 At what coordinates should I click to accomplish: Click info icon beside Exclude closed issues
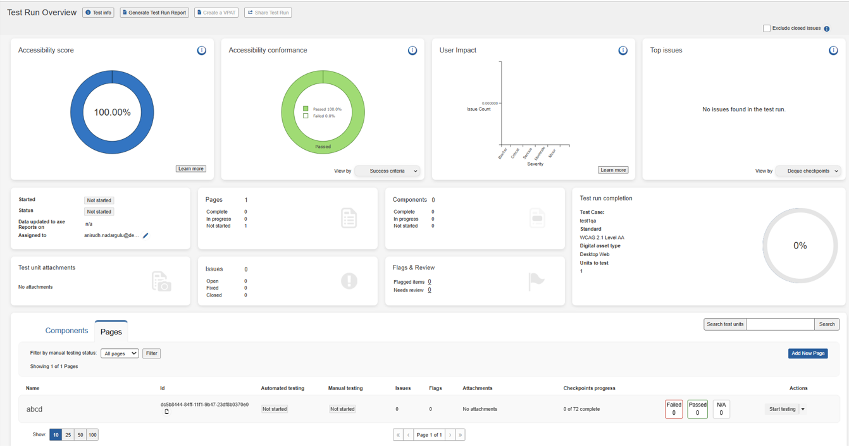[x=827, y=28]
